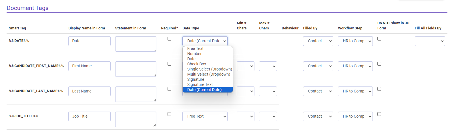The image size is (456, 131).
Task: Select the %%DATE%% smart tag text
Action: 19,41
